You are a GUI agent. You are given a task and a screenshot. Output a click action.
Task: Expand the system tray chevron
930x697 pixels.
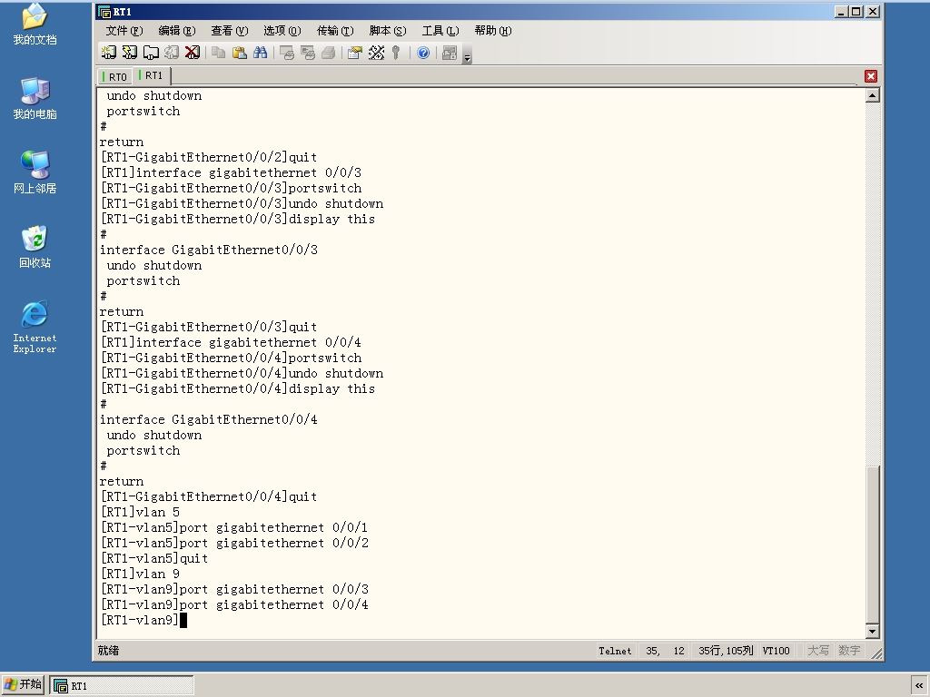point(919,686)
